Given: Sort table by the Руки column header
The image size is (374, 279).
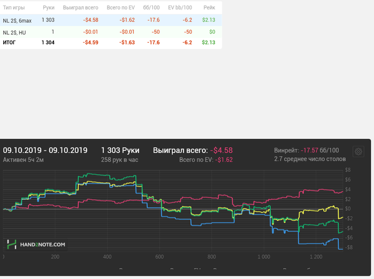Looking at the screenshot, I should click(x=48, y=7).
